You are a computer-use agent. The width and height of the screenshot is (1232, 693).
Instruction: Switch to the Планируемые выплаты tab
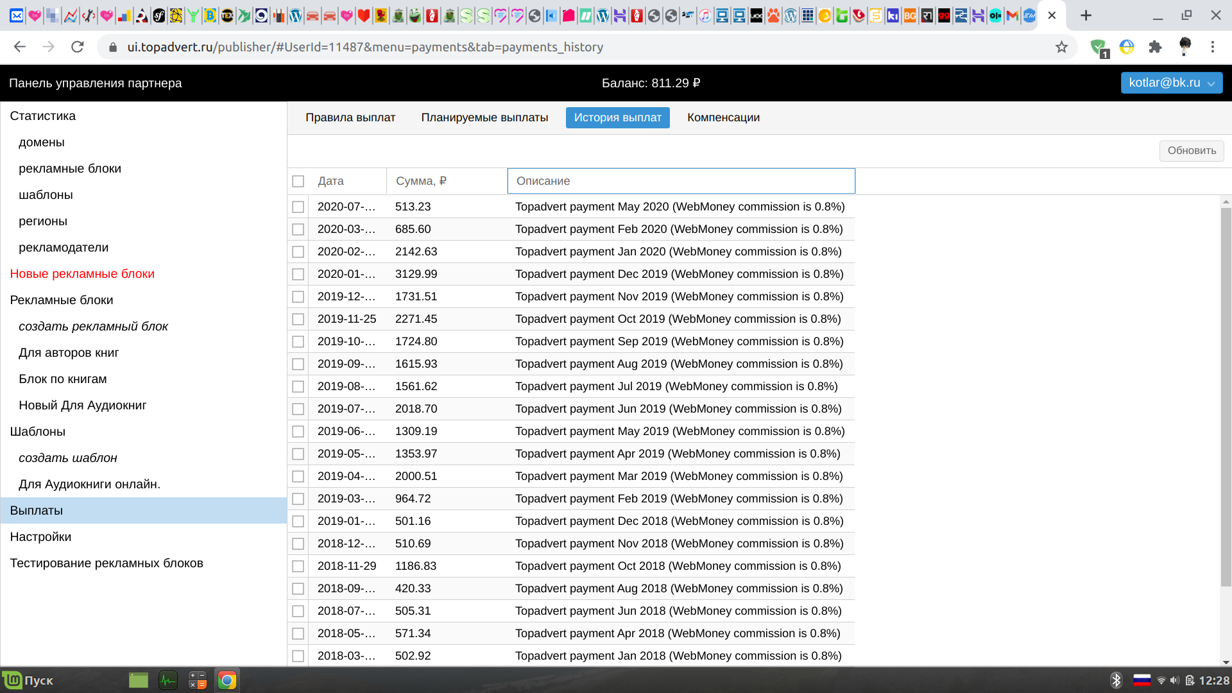click(484, 117)
